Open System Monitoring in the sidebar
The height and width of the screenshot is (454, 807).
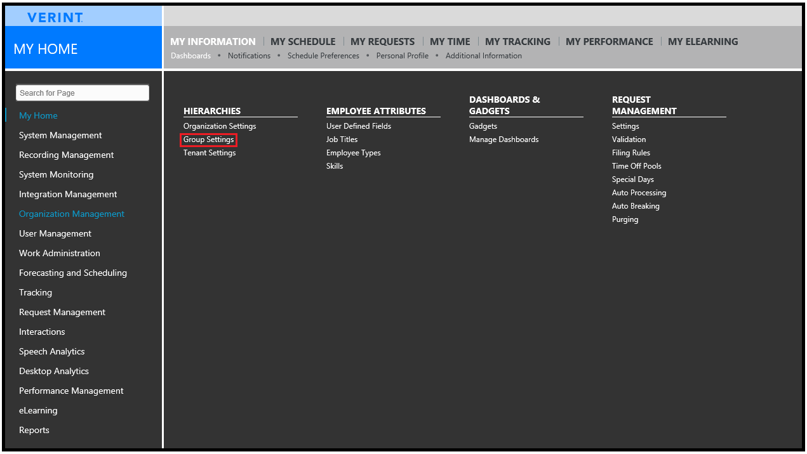tap(56, 174)
